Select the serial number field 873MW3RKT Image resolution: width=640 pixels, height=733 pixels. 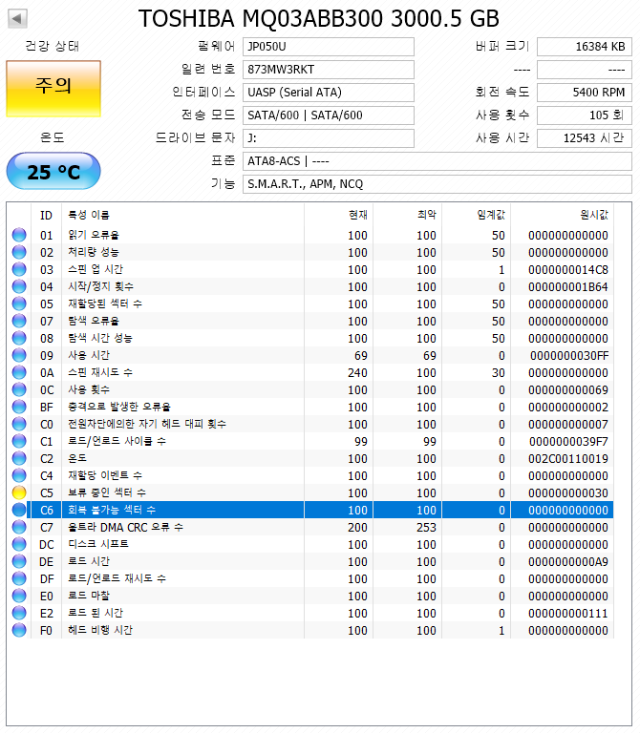tap(328, 69)
